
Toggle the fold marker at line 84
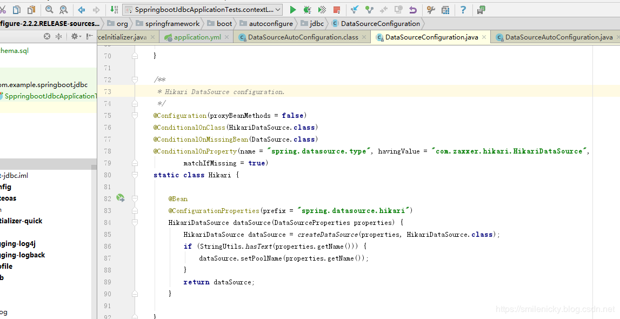(x=135, y=223)
